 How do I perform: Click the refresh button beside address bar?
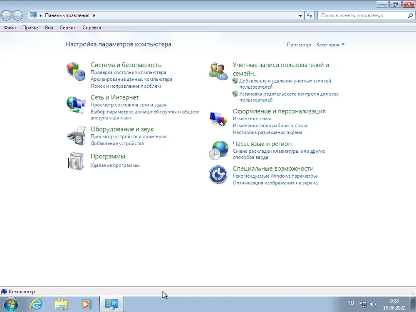click(310, 15)
